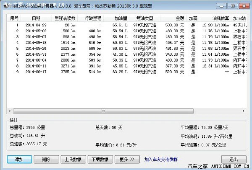The height and width of the screenshot is (170, 252).
Task: Expand options with the 更多 >> button
Action: 127,159
